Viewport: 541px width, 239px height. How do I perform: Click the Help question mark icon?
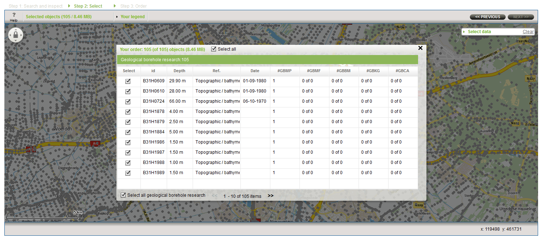point(13,15)
